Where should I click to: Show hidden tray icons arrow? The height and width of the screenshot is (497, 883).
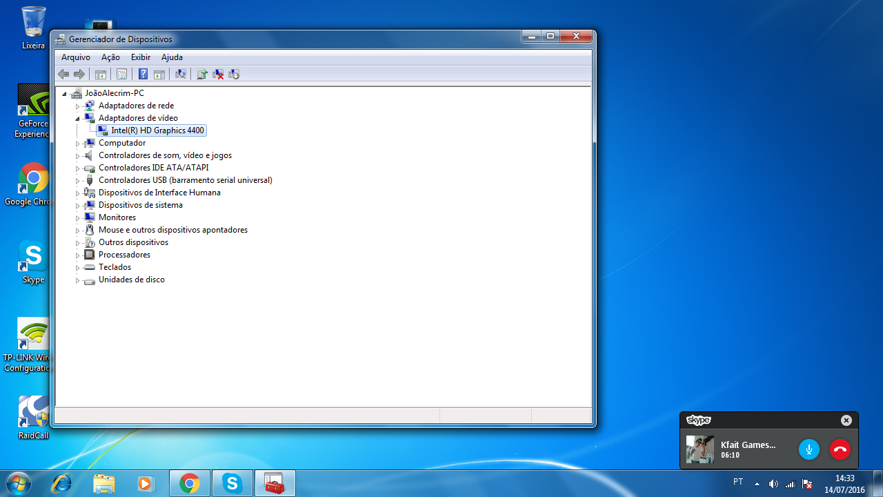(757, 484)
